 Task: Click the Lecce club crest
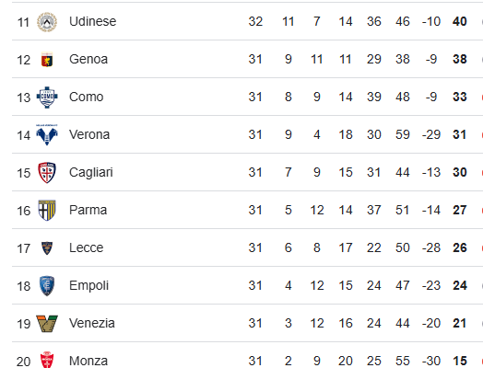click(47, 248)
